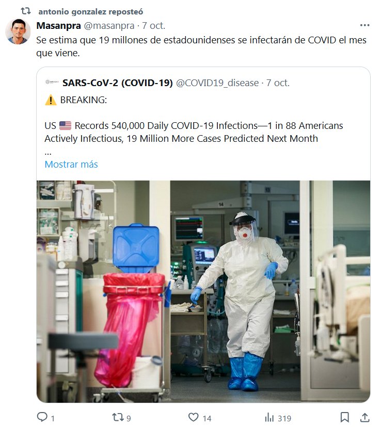Expand quoted tweet with Mostrar más
Screen dimensions: 380x427
71,164
